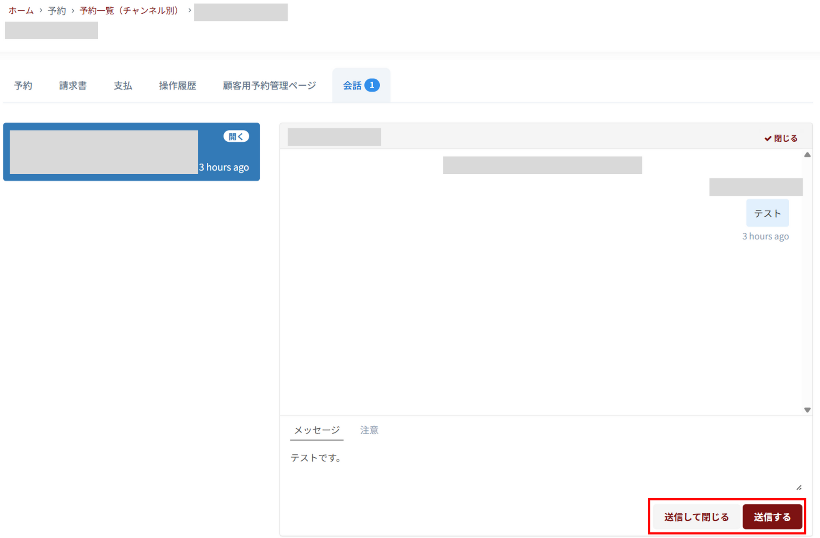Click the unread count badge on 会話
This screenshot has height=538, width=820.
tap(372, 85)
